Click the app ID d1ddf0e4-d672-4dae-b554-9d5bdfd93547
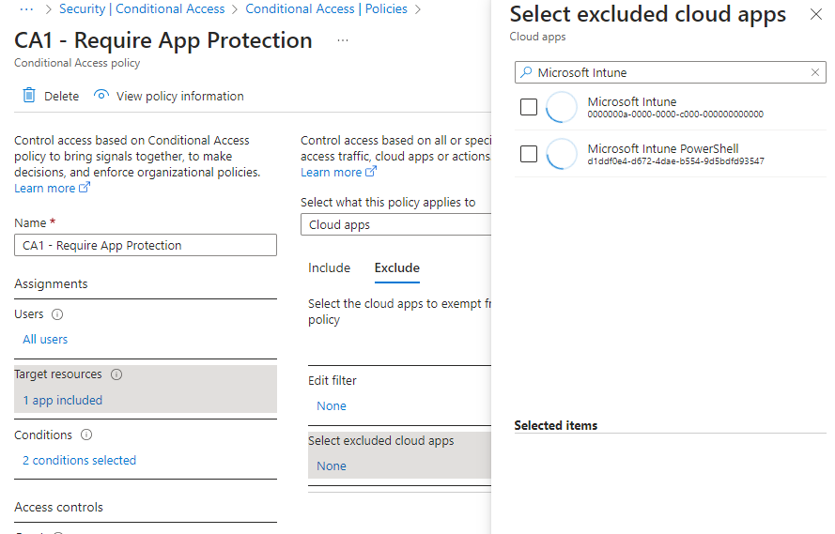Viewport: 835px width, 534px height. coord(675,161)
